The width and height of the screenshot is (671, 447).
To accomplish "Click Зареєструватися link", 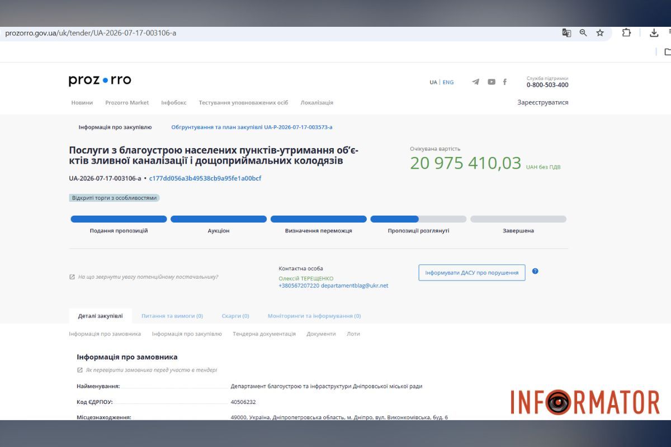I will (543, 102).
